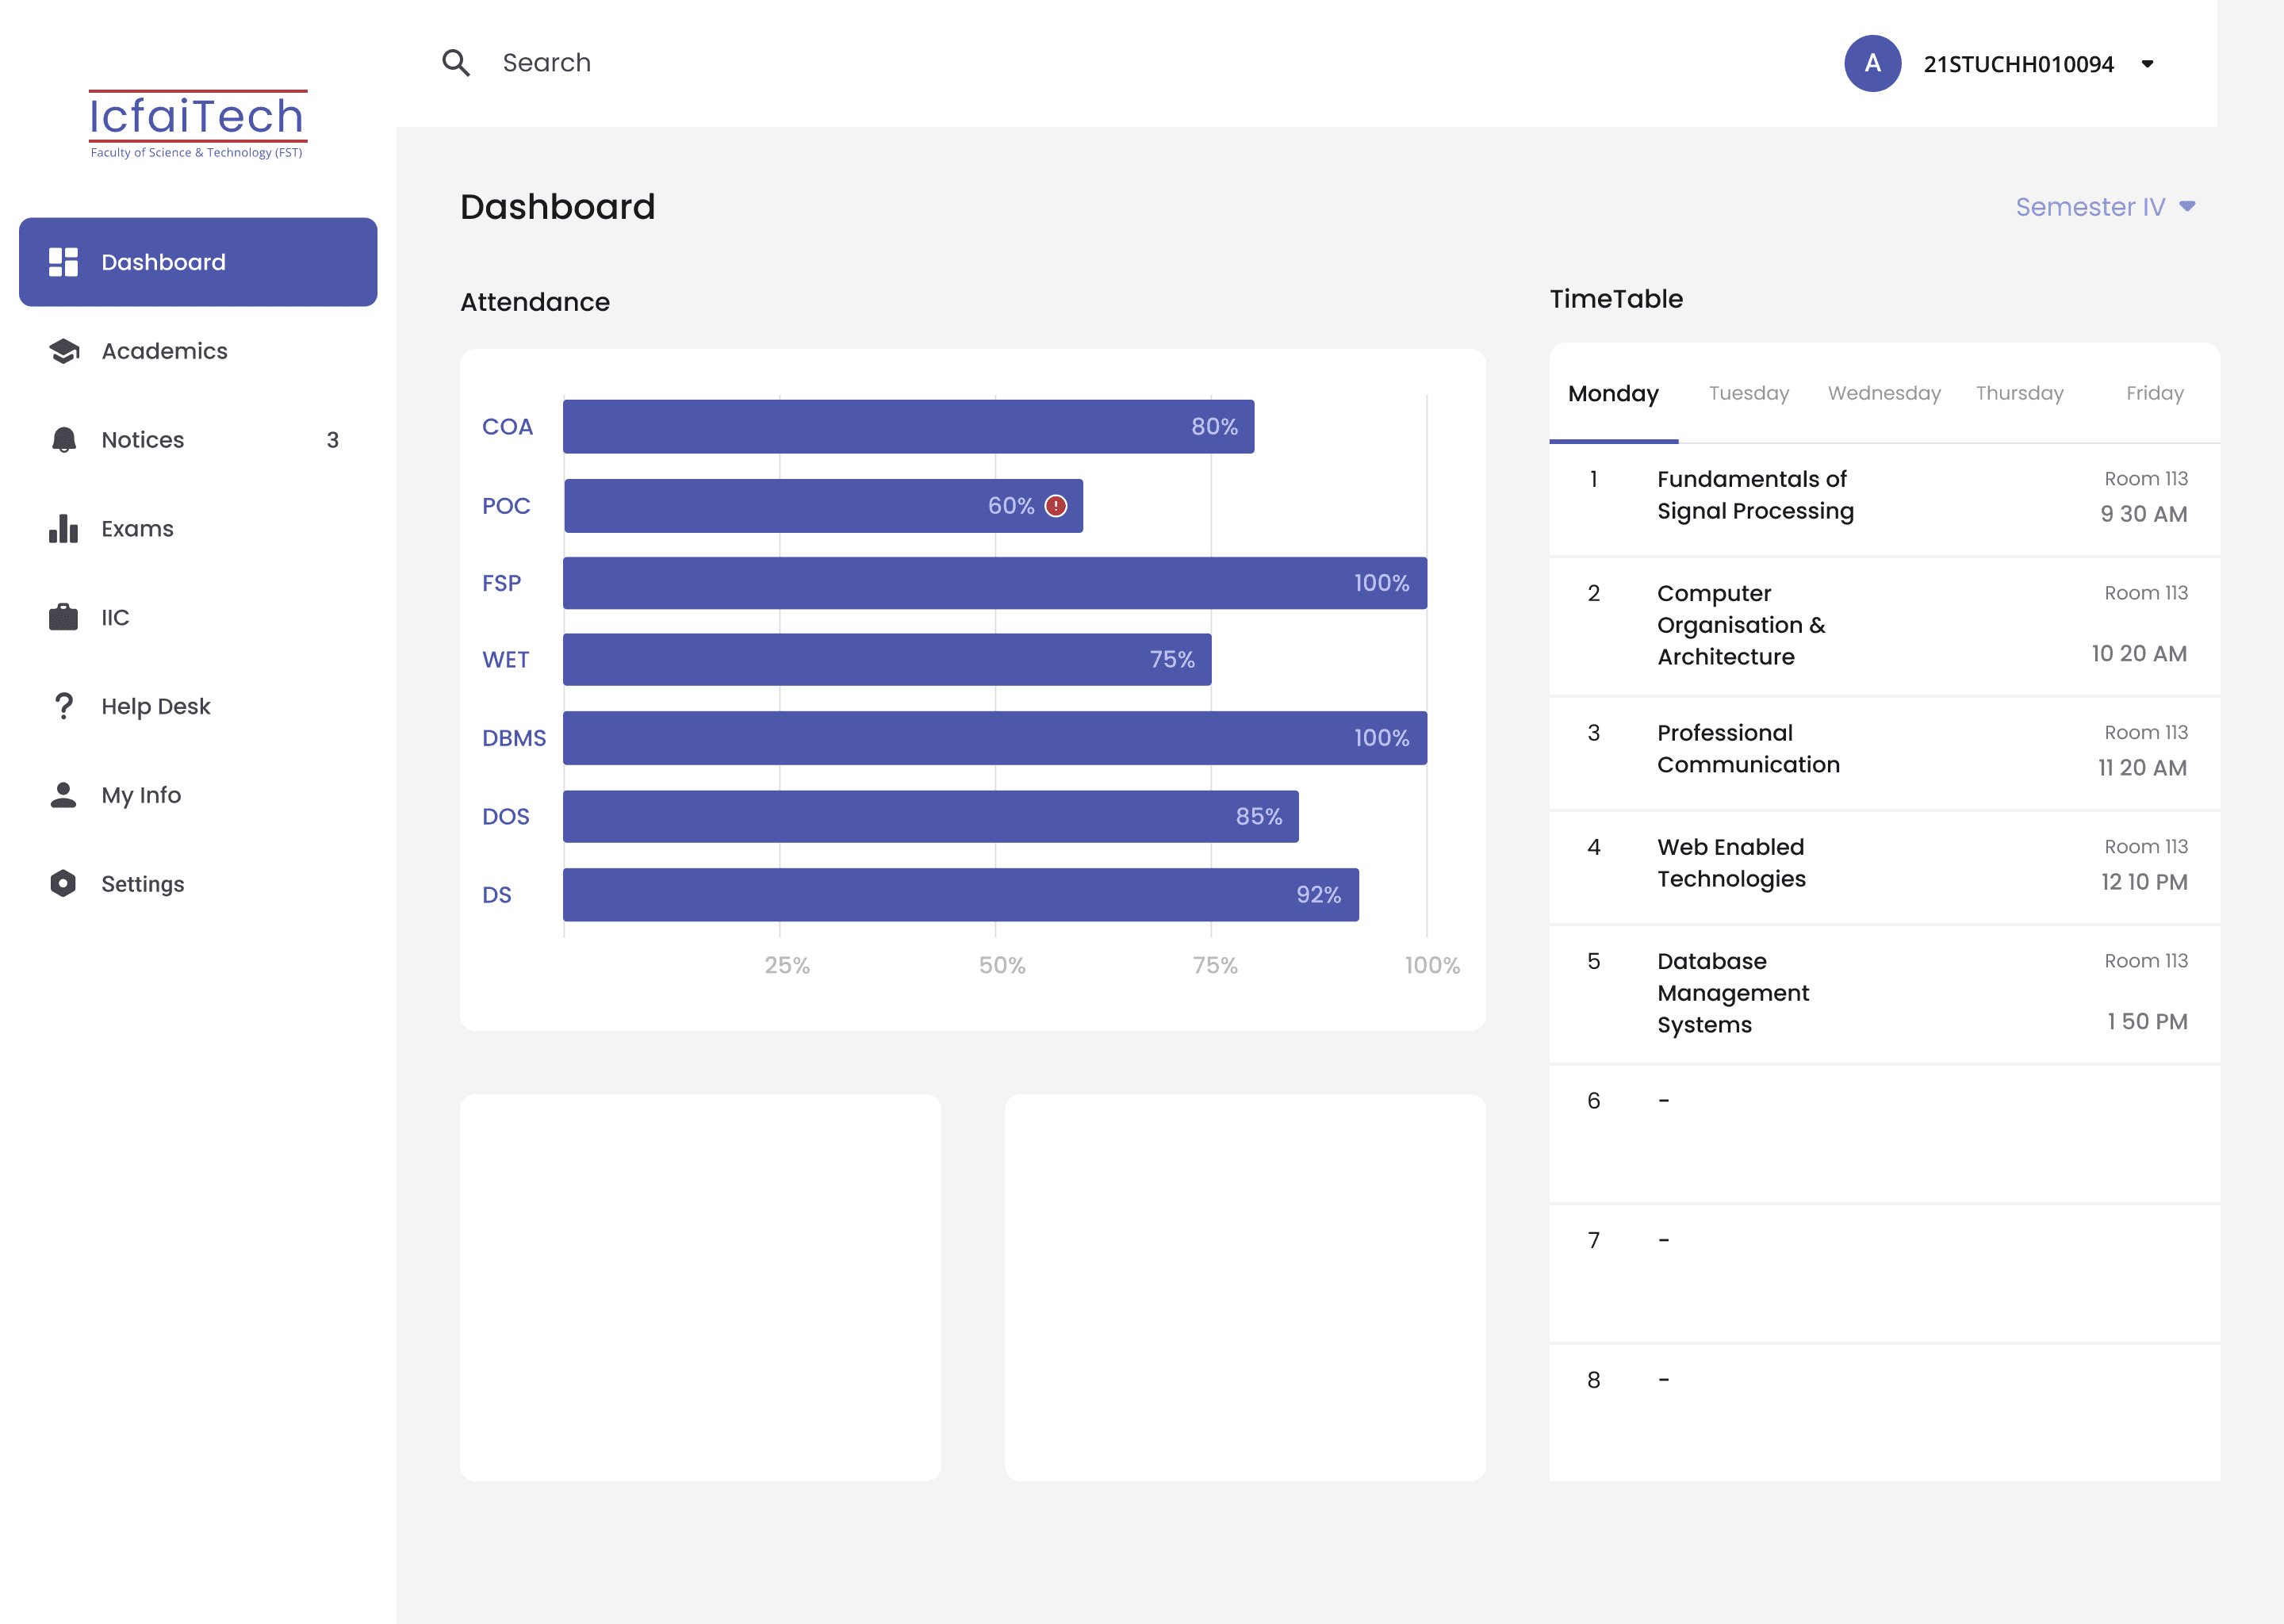Click the search magnifier icon
Screen dimensions: 2284x1624
pyautogui.click(x=456, y=63)
